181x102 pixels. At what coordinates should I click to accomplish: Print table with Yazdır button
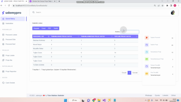point(56,28)
